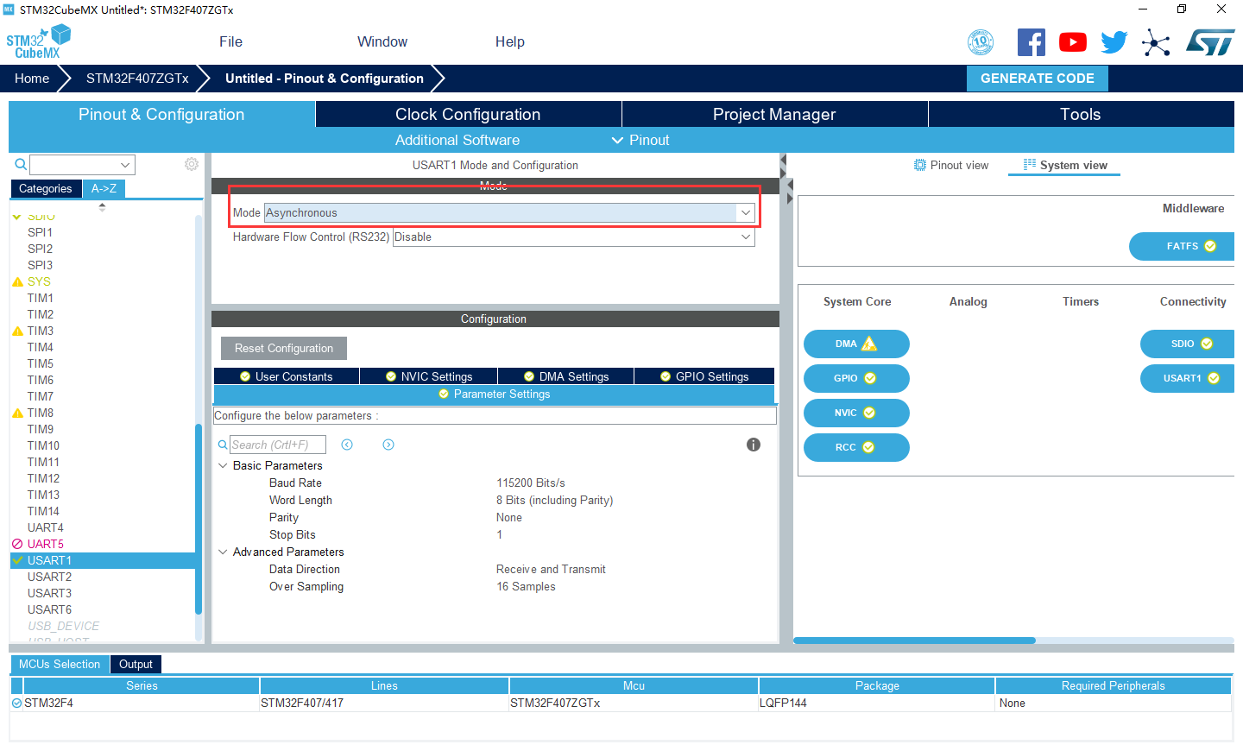Click the SYS warning icon in list
The width and height of the screenshot is (1243, 751).
tap(17, 282)
